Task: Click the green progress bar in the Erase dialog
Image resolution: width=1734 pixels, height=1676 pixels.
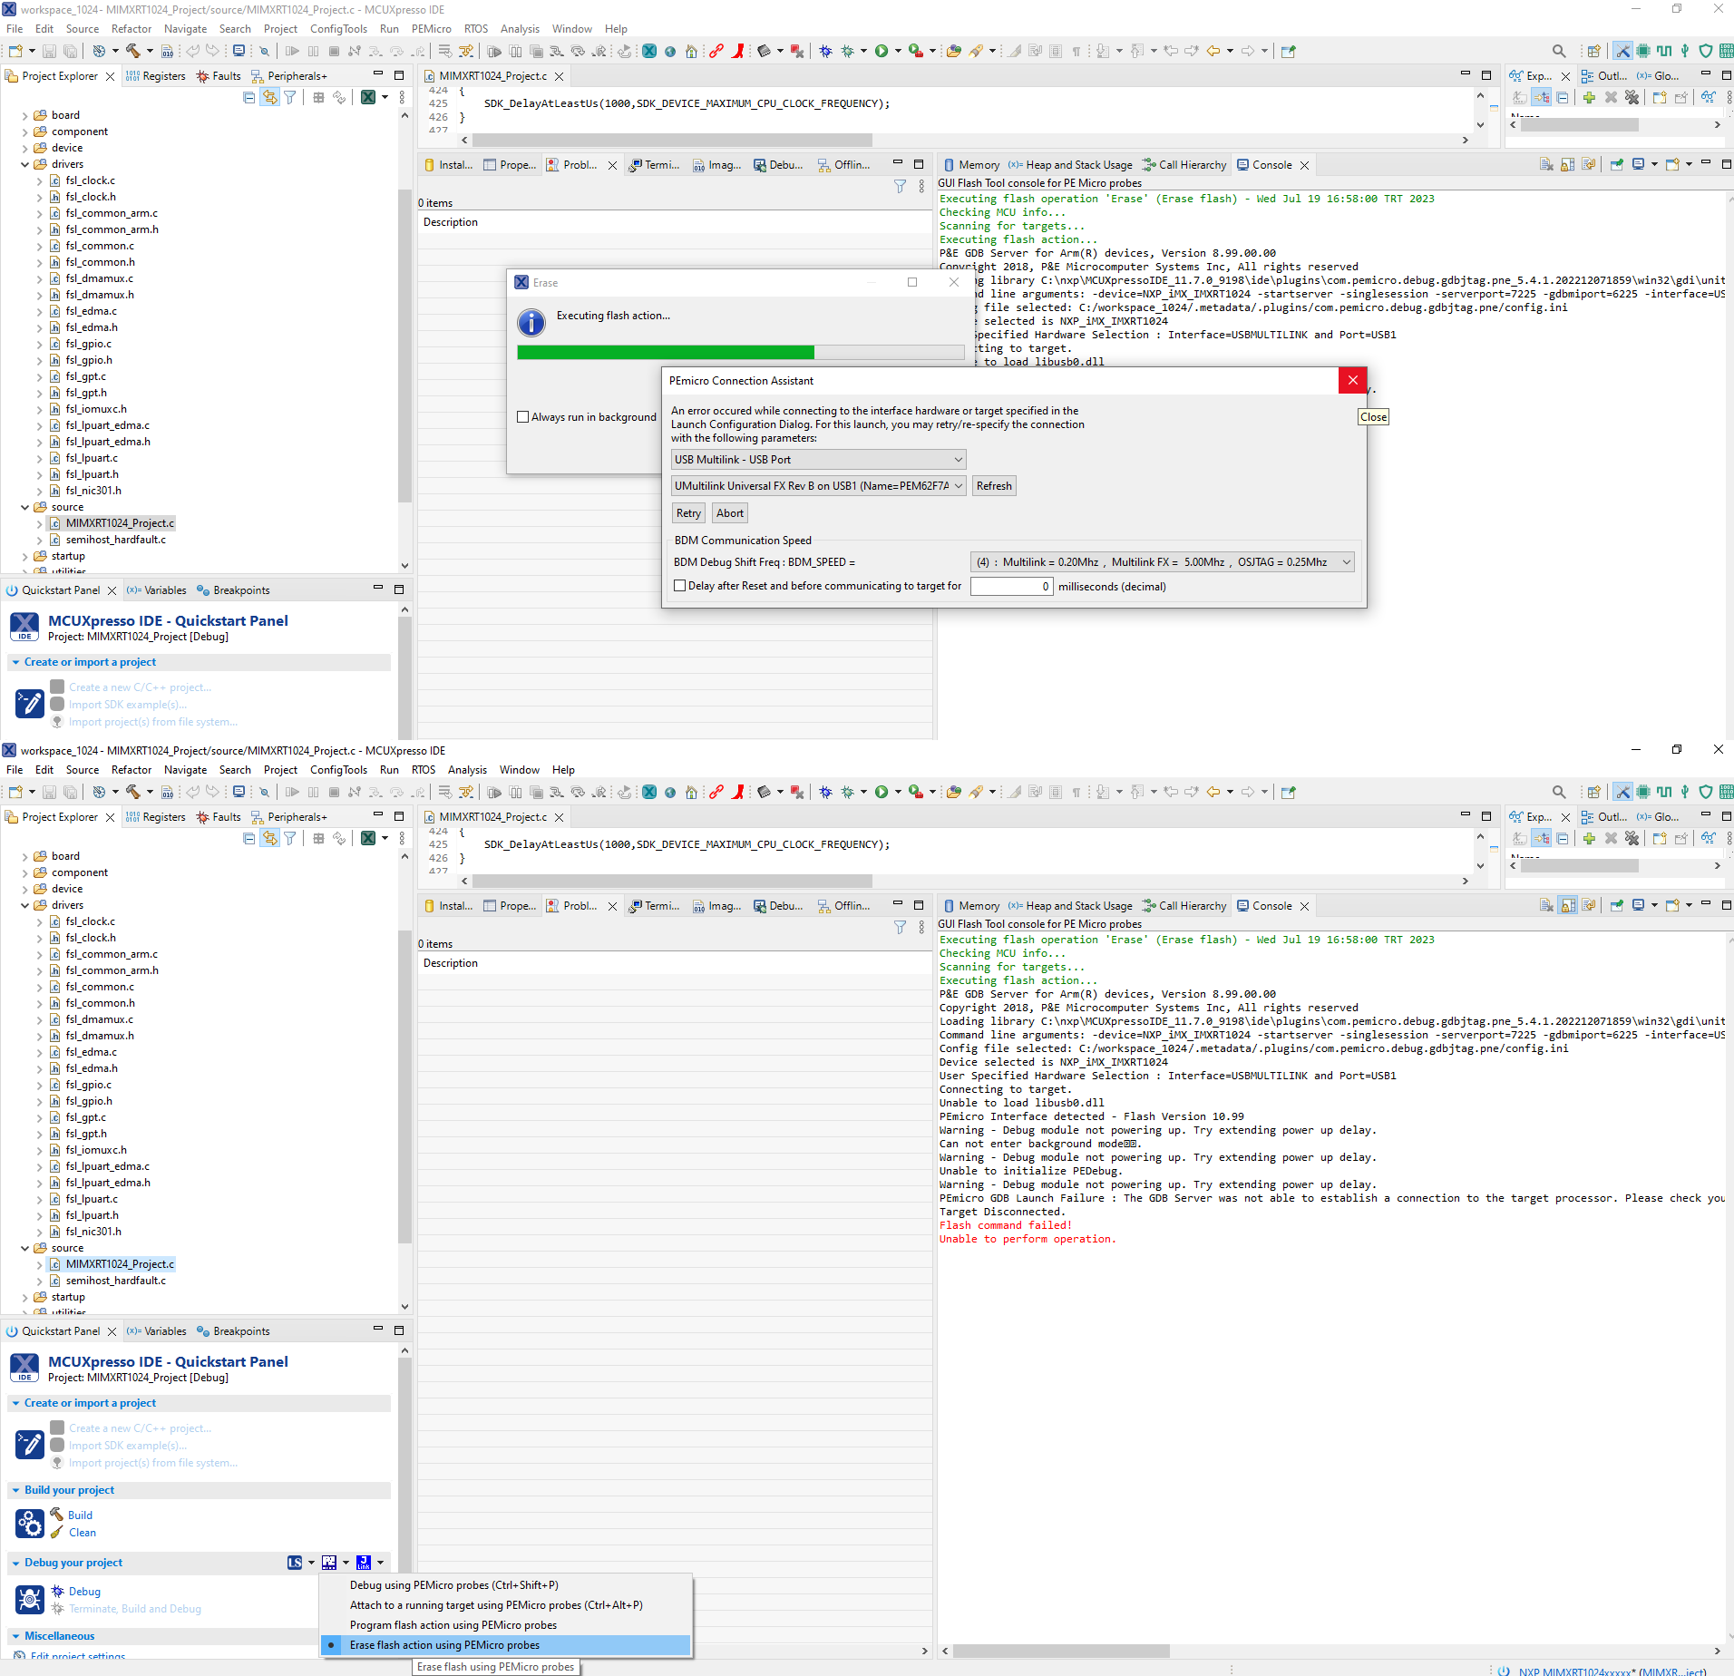Action: click(x=667, y=352)
